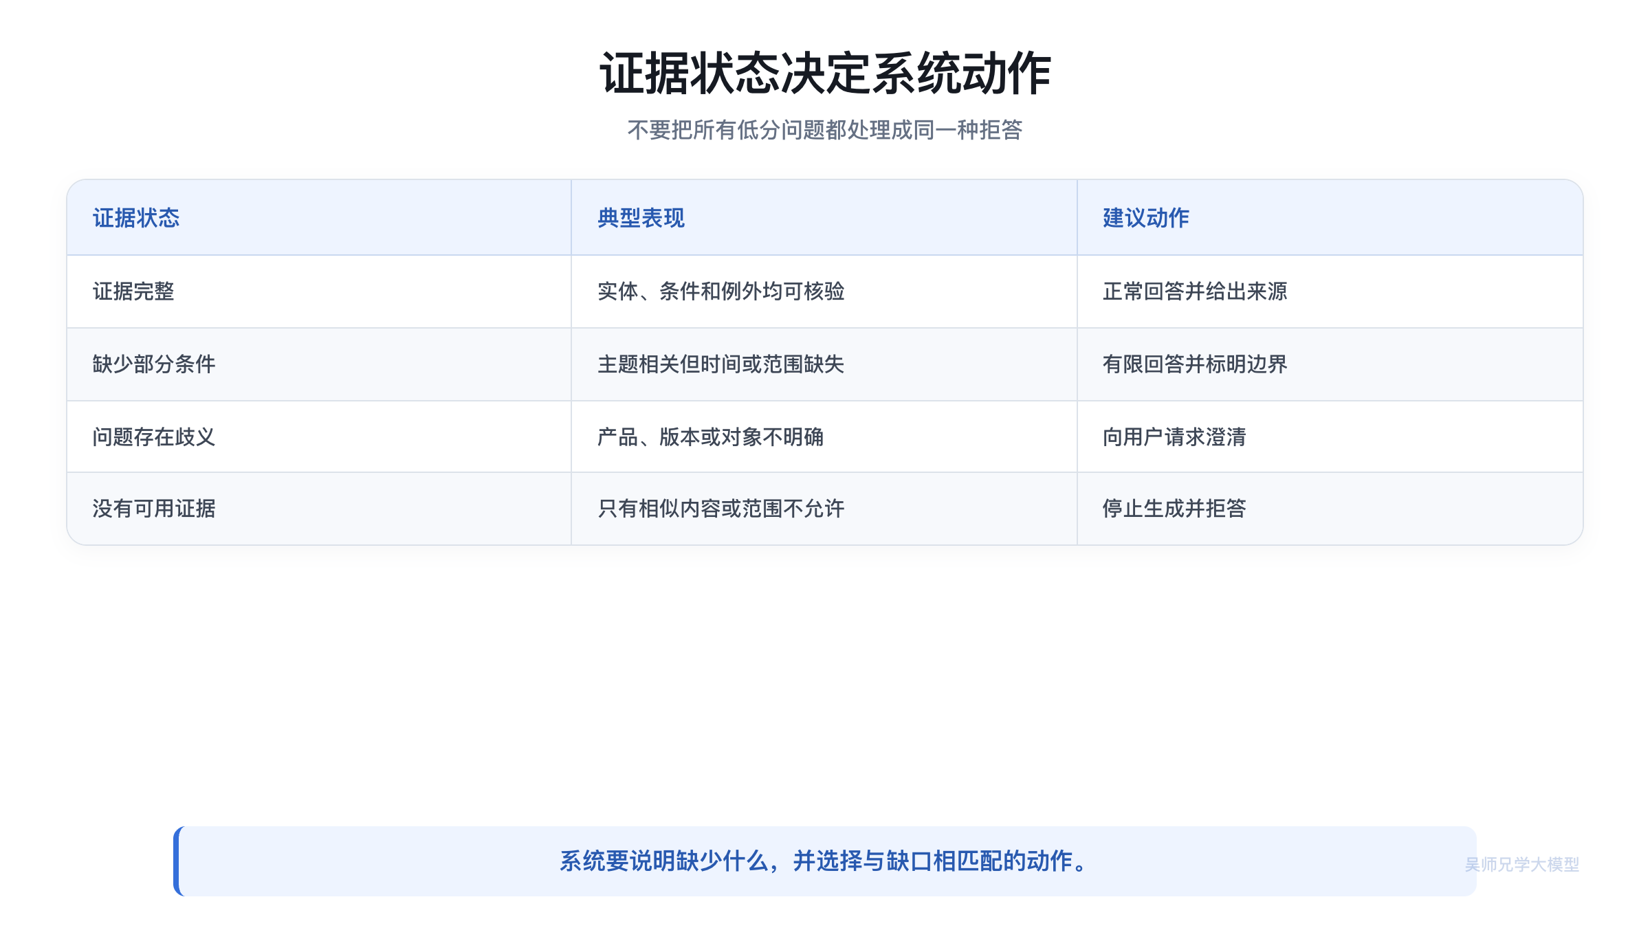
Task: Click the 实体、条件和例外均可核验 cell
Action: click(x=824, y=291)
